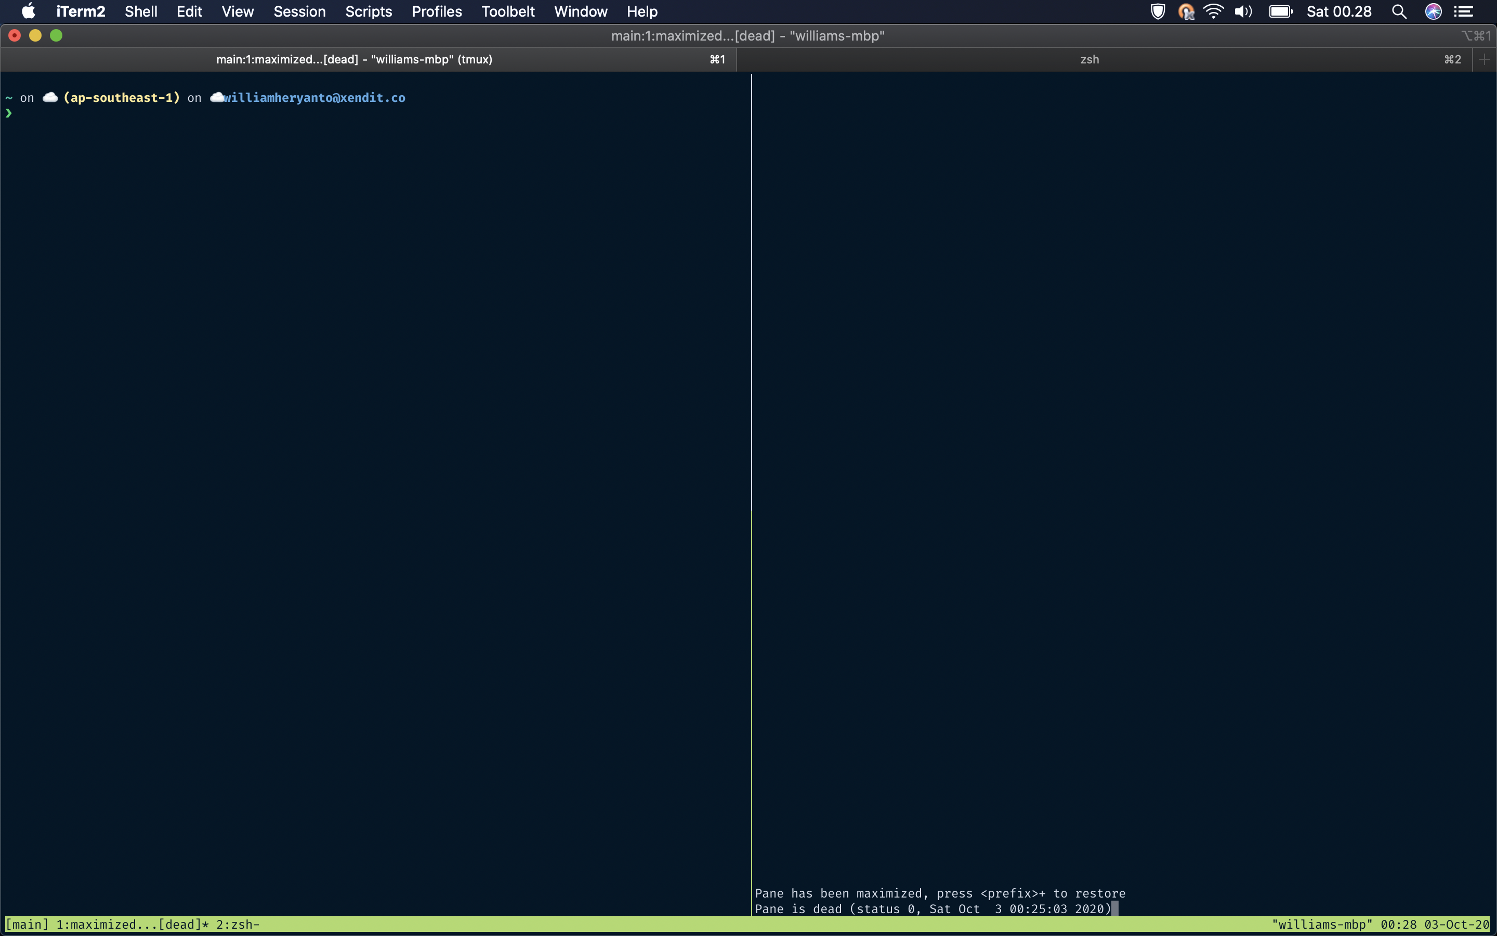Open the Toolbelt menu
The height and width of the screenshot is (936, 1497).
coord(508,11)
